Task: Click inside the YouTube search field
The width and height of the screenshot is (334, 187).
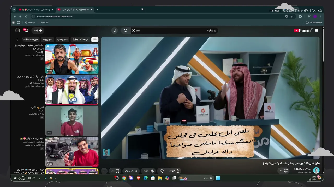Action: tap(177, 30)
